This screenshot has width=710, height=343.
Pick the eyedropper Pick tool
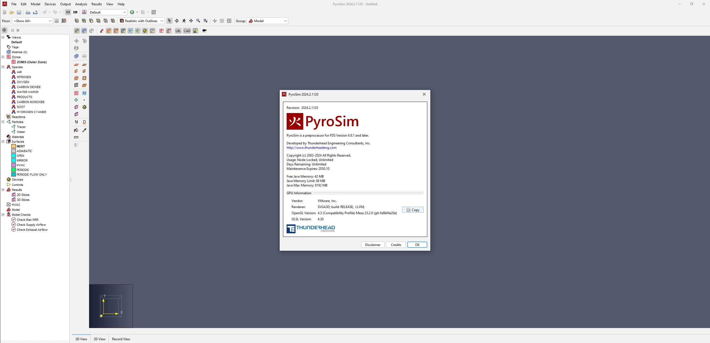tap(84, 130)
